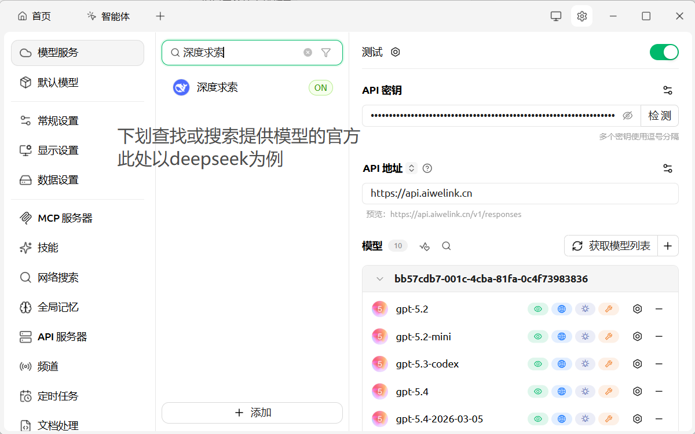Click the reasoning tag on gpt-5.3-codex
The width and height of the screenshot is (695, 434).
tap(585, 364)
